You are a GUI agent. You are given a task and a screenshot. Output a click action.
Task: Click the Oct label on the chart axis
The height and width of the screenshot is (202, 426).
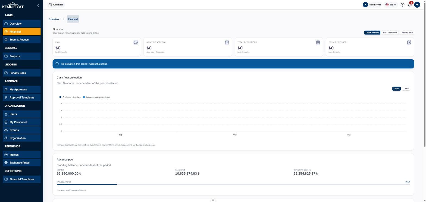(235, 135)
